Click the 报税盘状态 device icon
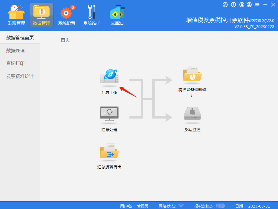This screenshot has height=209, width=278. (220, 206)
